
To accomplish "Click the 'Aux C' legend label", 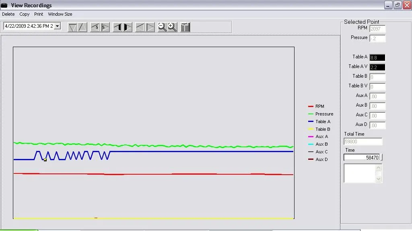I will [x=321, y=152].
